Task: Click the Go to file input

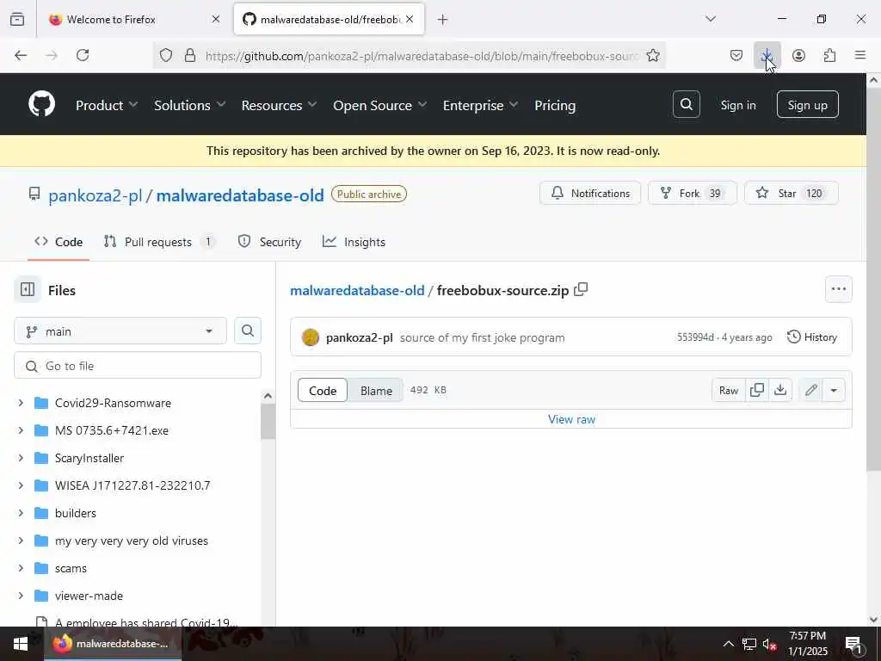Action: click(x=138, y=365)
